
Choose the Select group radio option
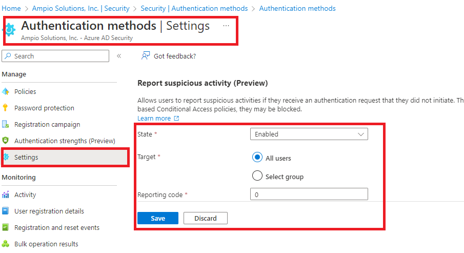(x=257, y=176)
